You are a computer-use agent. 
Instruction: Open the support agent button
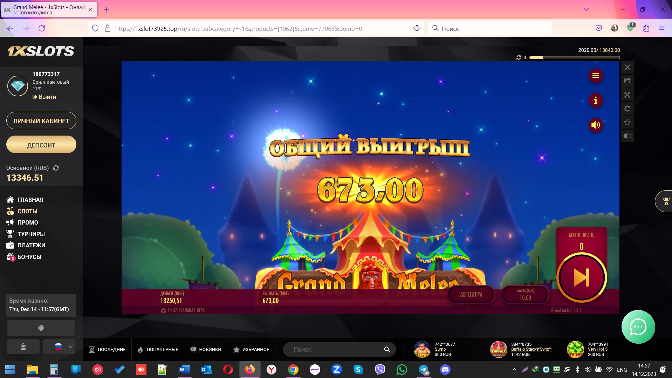click(23, 347)
